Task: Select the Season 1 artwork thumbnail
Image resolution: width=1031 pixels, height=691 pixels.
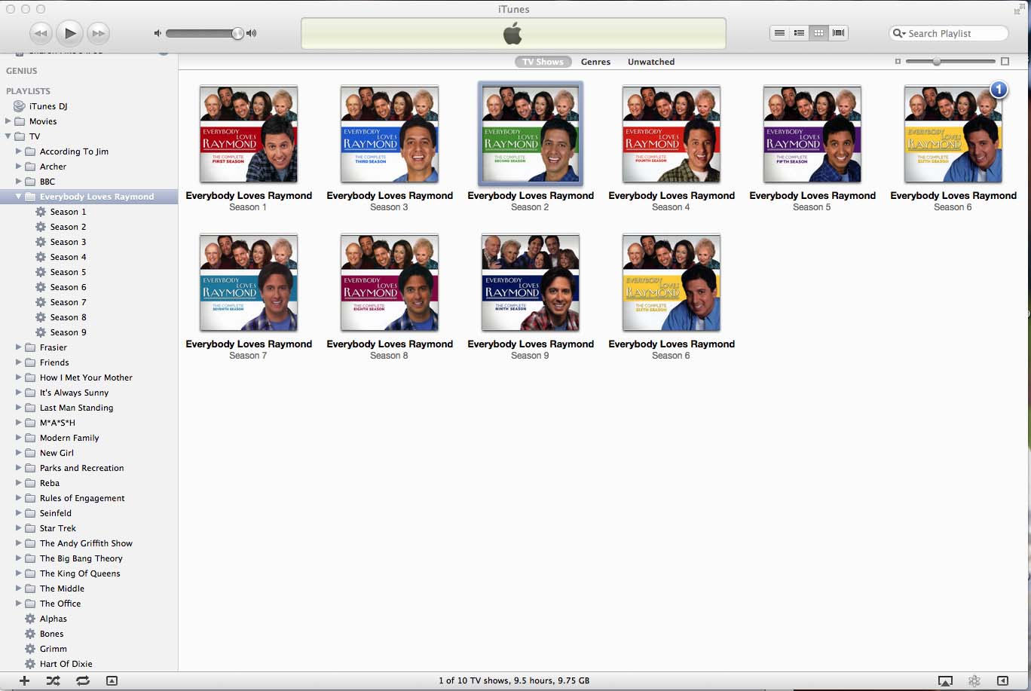Action: pos(249,133)
